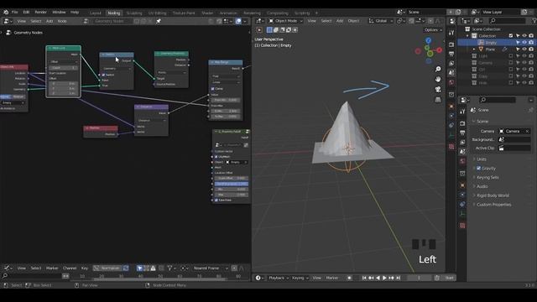Click the current frame number field
537x302 pixels.
point(419,278)
